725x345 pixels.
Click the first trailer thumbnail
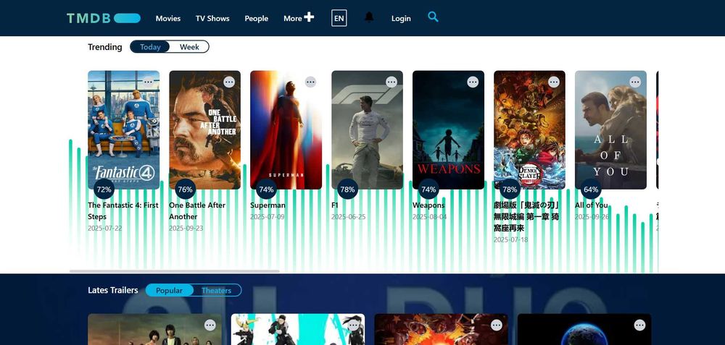(x=154, y=329)
